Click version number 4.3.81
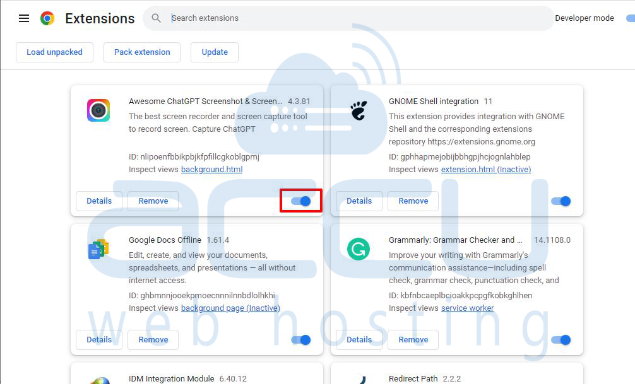Screen dimensions: 635x384 pos(299,102)
